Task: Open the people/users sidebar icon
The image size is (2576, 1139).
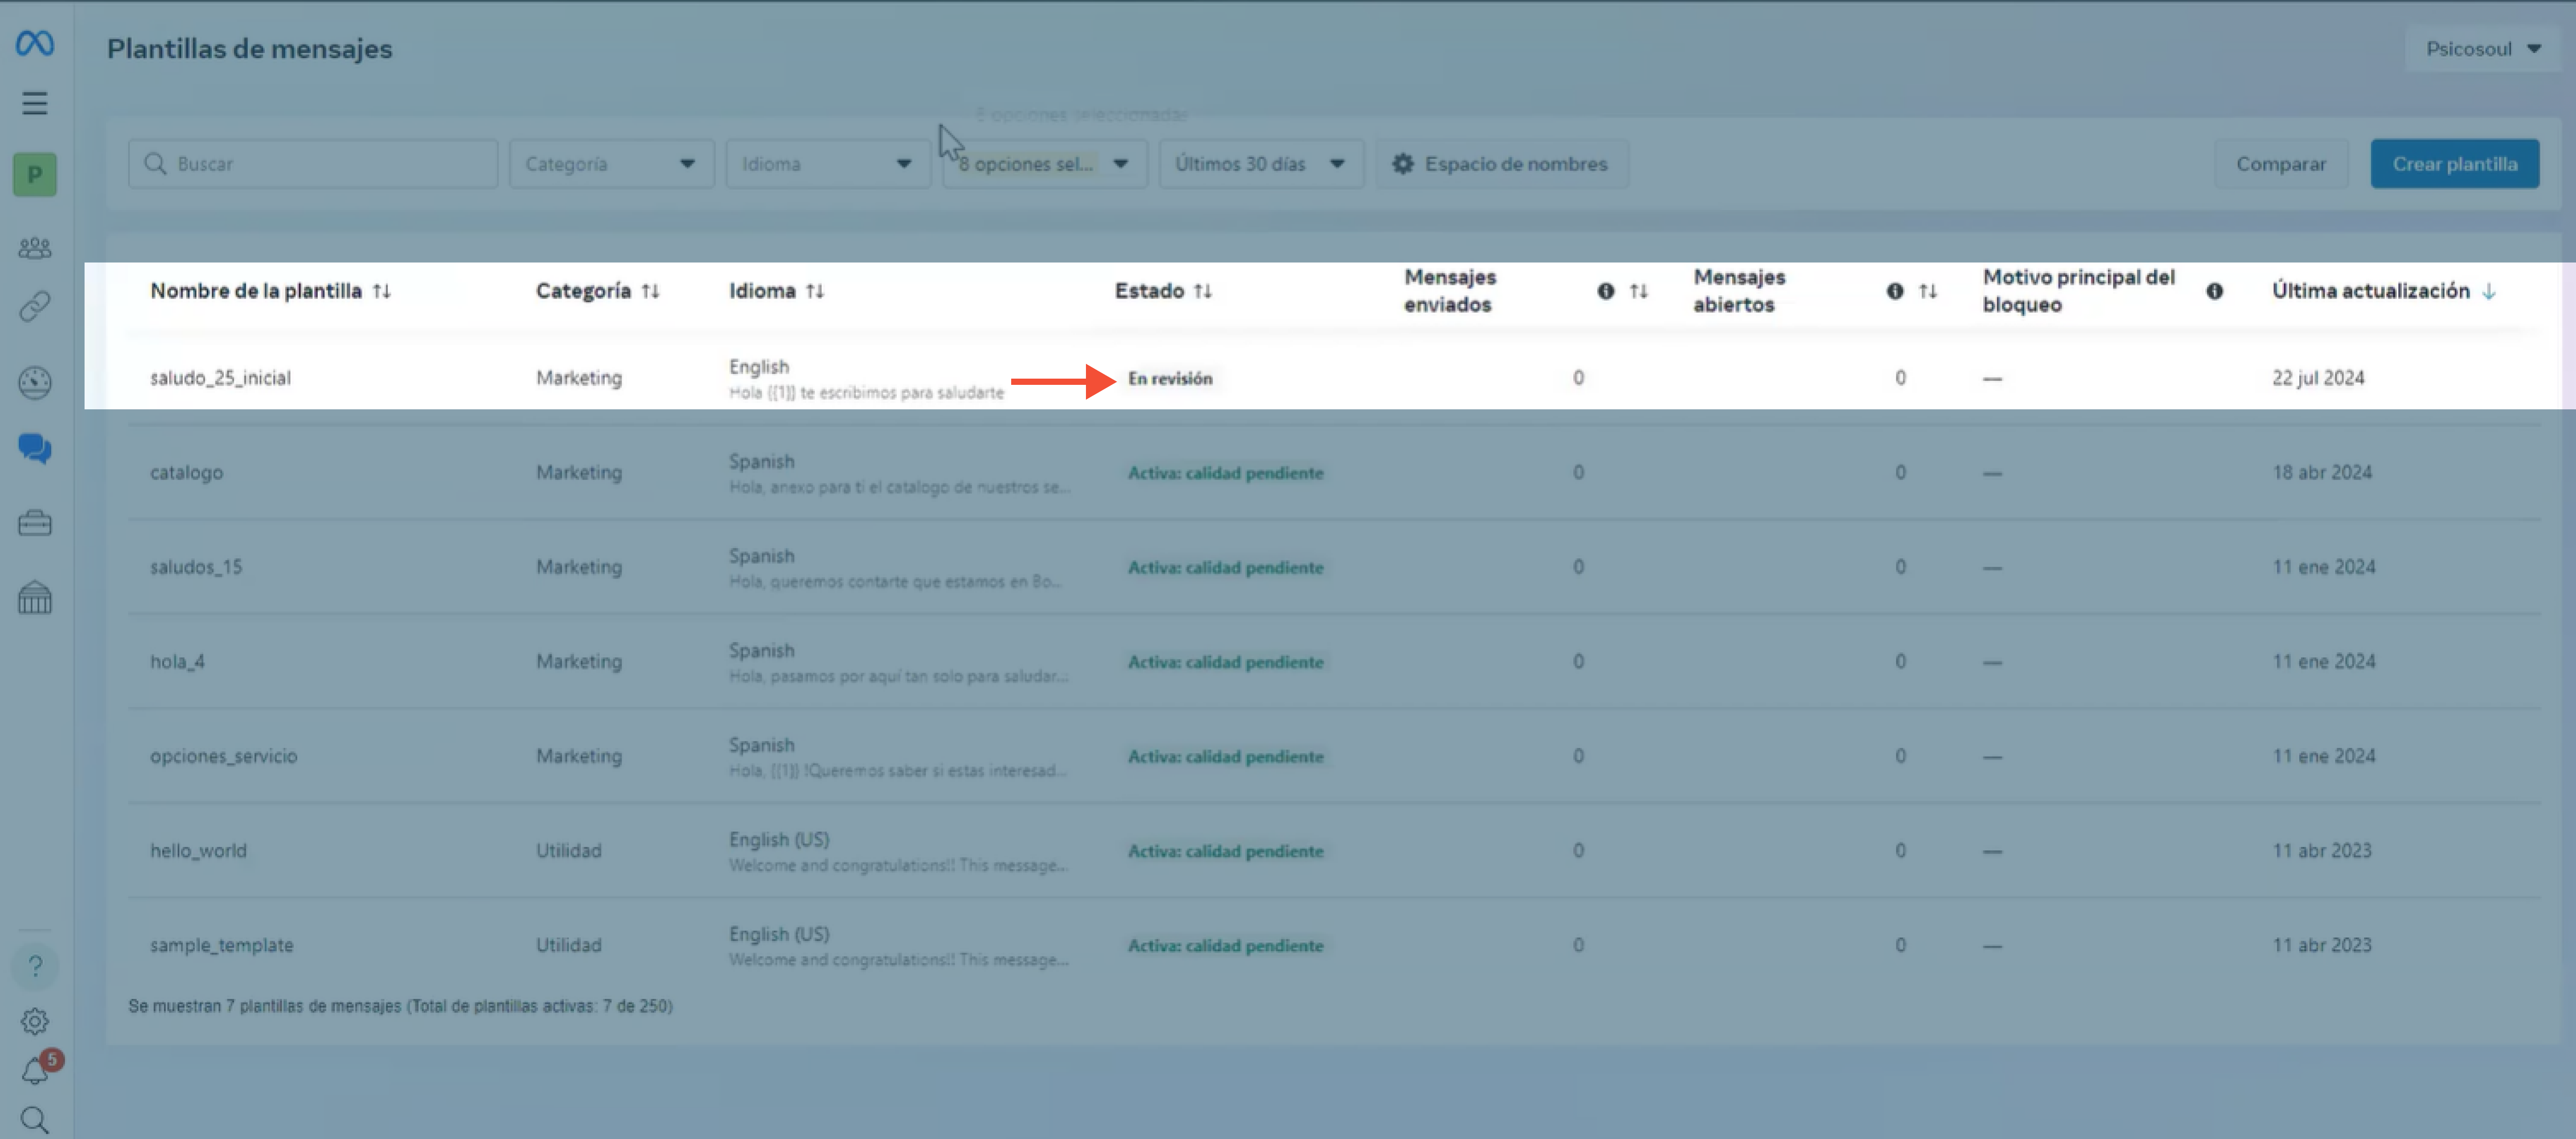Action: tap(35, 247)
